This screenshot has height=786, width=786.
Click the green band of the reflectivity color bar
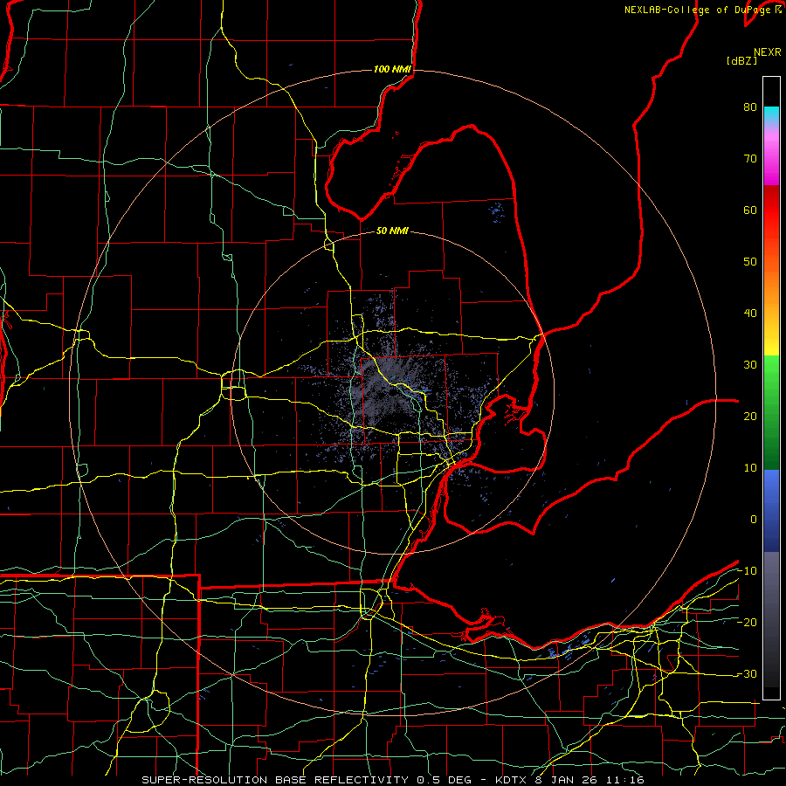pos(771,412)
